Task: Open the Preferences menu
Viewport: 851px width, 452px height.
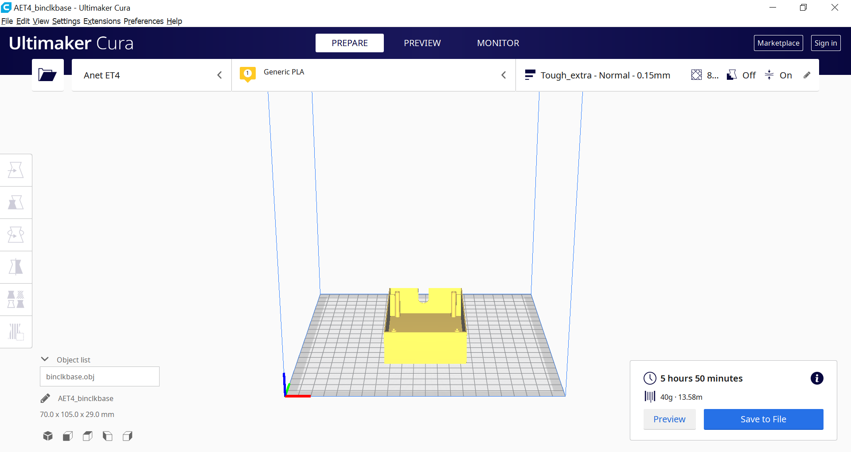Action: [144, 21]
